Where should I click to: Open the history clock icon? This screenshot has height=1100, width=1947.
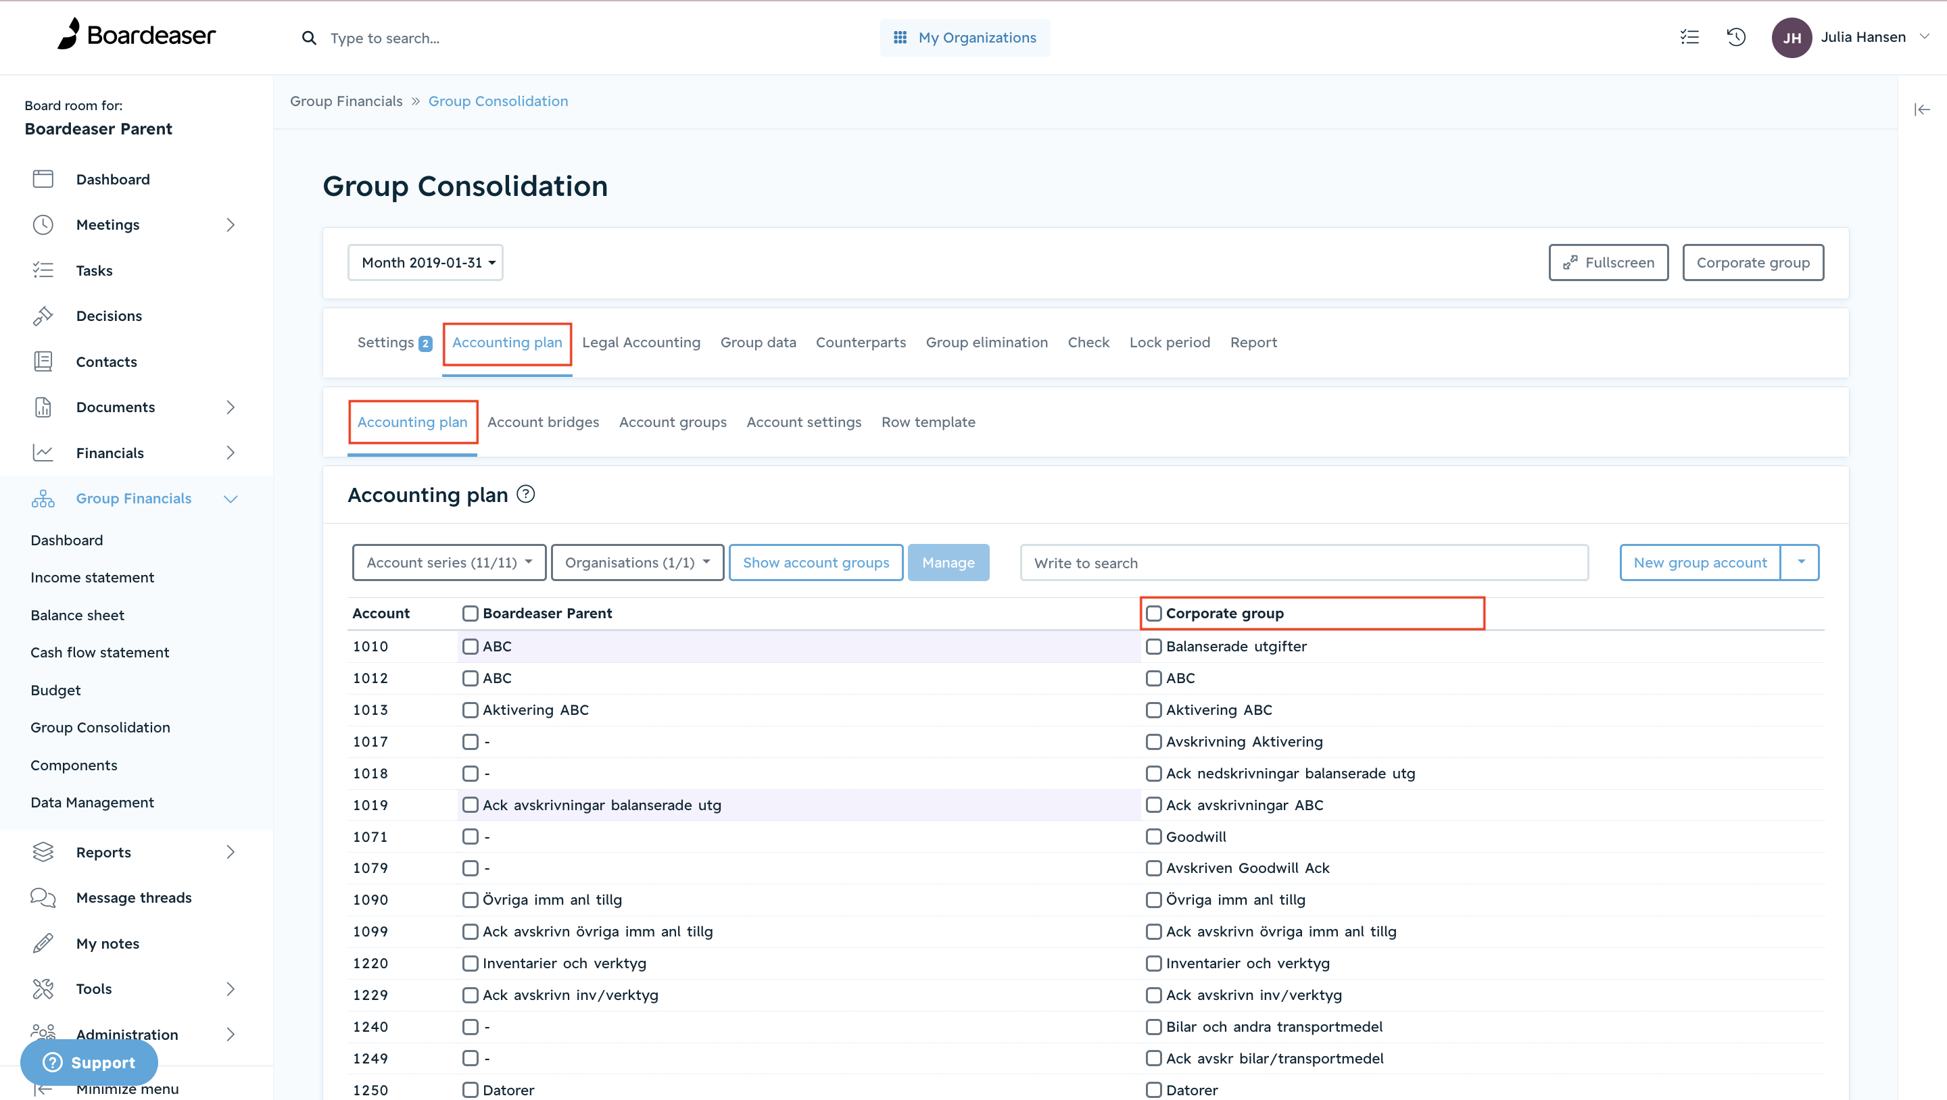(x=1736, y=37)
